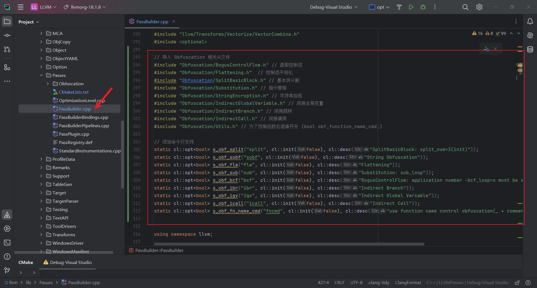Open IDE settings gear
Viewport: 537px width, 288px height.
pyautogui.click(x=479, y=7)
